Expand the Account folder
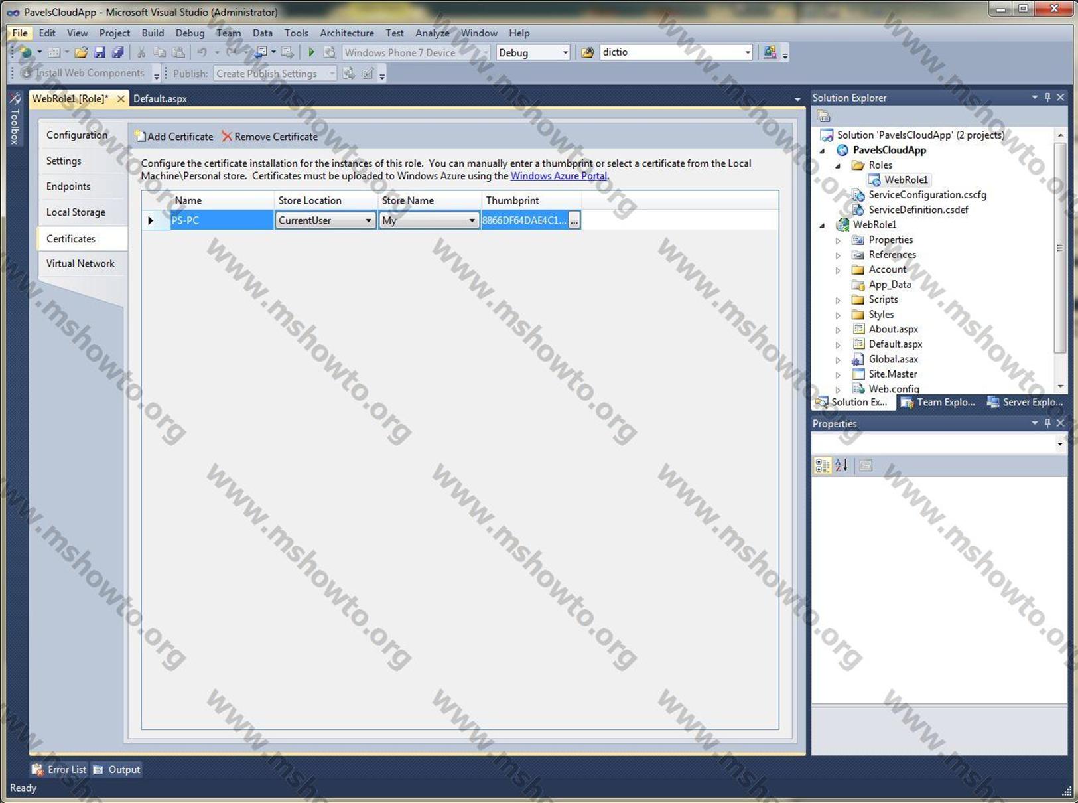The height and width of the screenshot is (803, 1078). click(x=838, y=270)
